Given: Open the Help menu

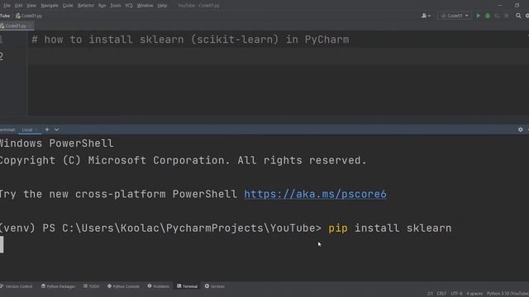Looking at the screenshot, I should click(x=162, y=6).
